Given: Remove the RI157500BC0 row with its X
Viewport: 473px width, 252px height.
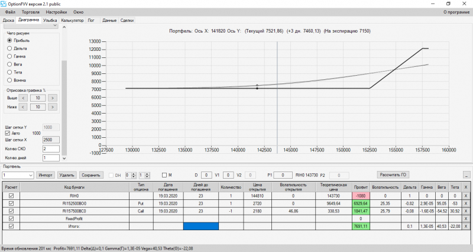Looking at the screenshot, I should pyautogui.click(x=466, y=211).
